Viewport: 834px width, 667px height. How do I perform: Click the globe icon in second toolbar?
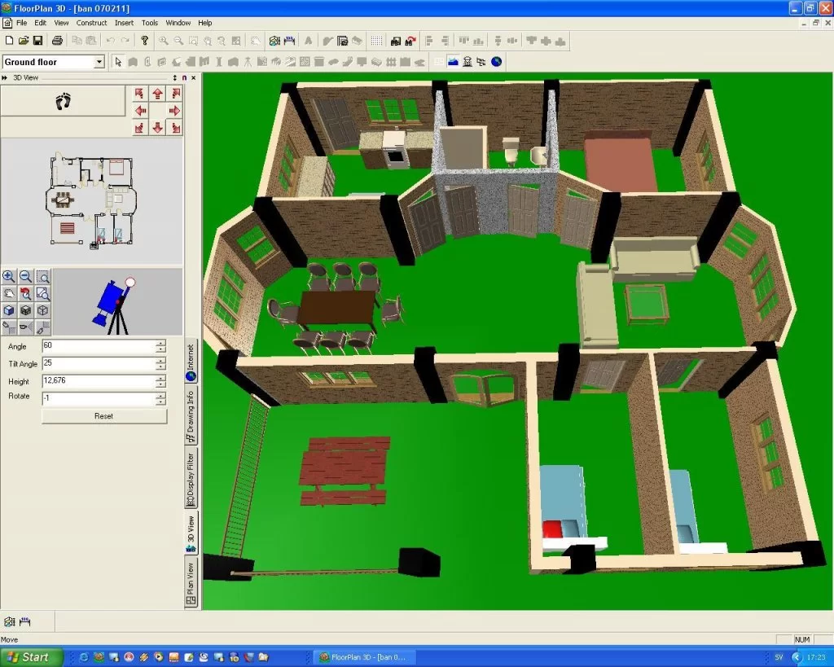496,62
